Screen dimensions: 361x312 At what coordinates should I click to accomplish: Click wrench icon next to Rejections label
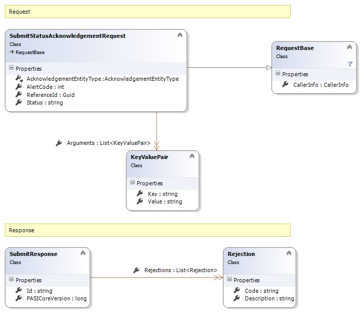click(x=136, y=270)
